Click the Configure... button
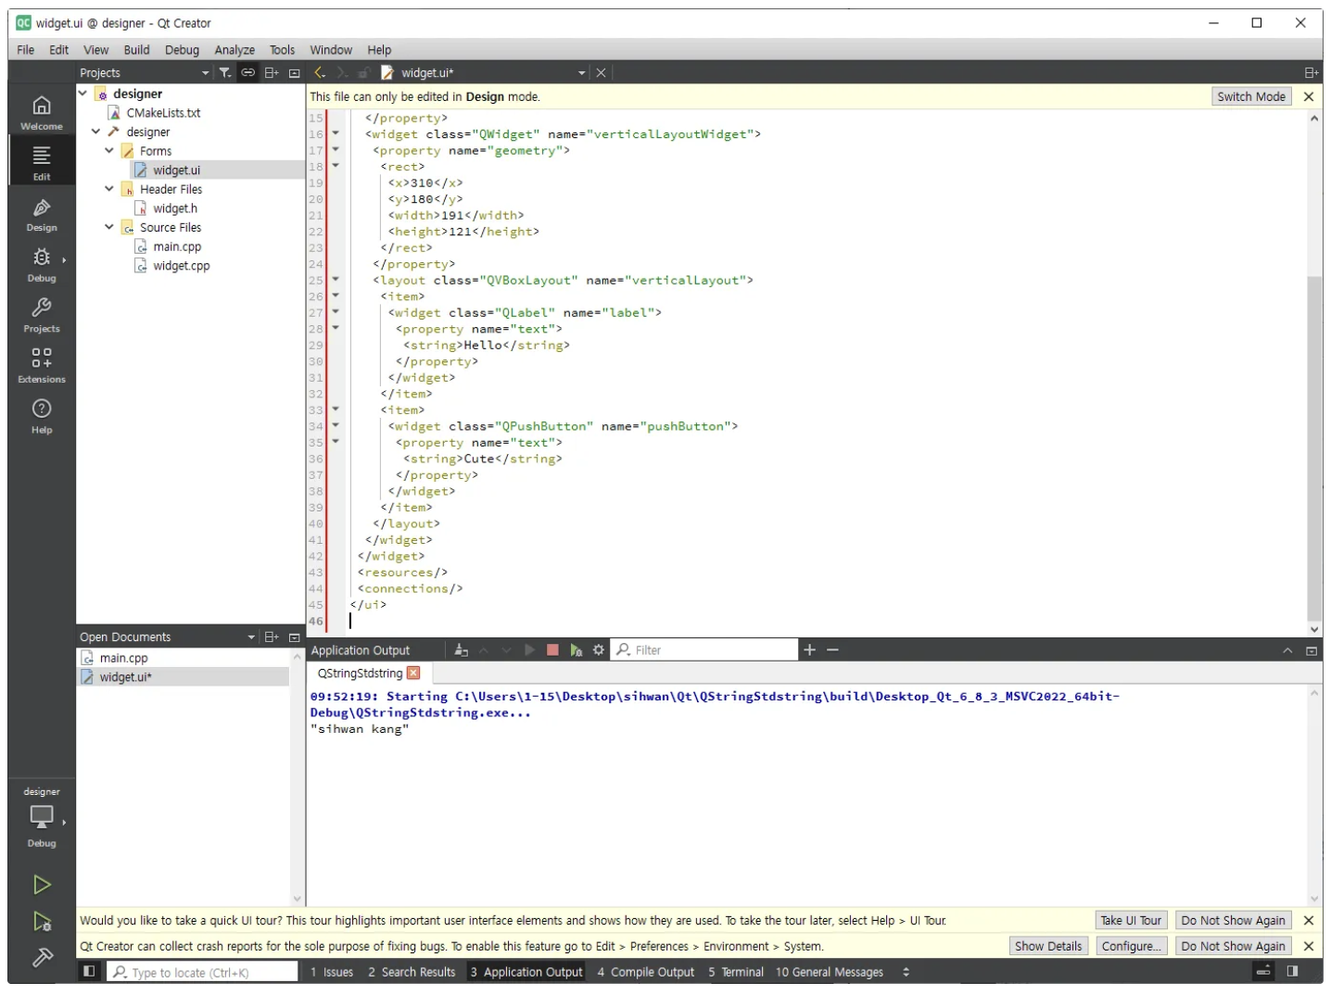Image resolution: width=1331 pixels, height=995 pixels. tap(1130, 946)
